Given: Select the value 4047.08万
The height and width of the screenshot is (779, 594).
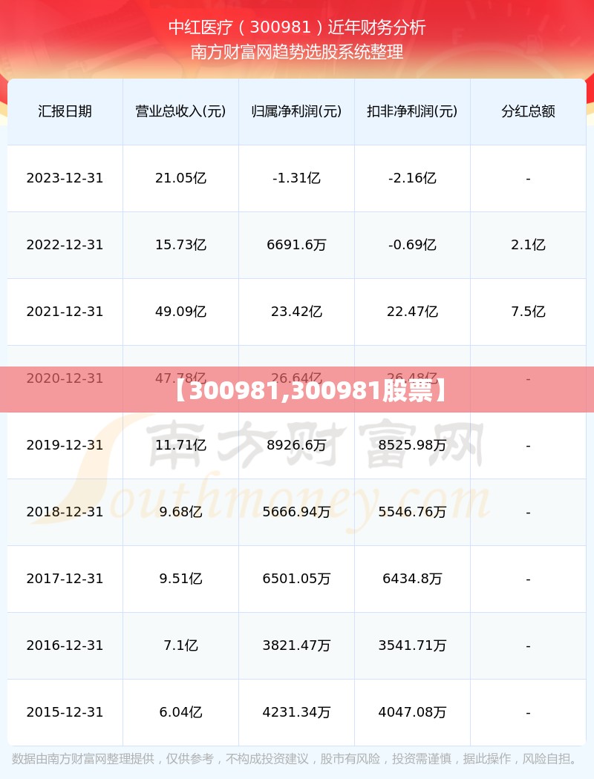Looking at the screenshot, I should [x=413, y=712].
